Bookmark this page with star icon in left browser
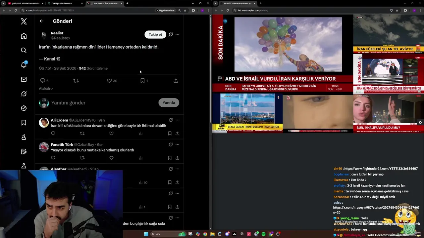 (x=185, y=10)
